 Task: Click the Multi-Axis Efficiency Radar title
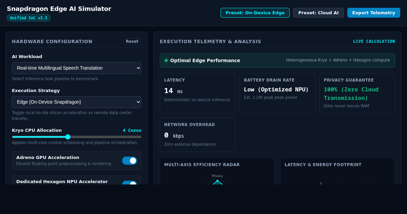[202, 165]
